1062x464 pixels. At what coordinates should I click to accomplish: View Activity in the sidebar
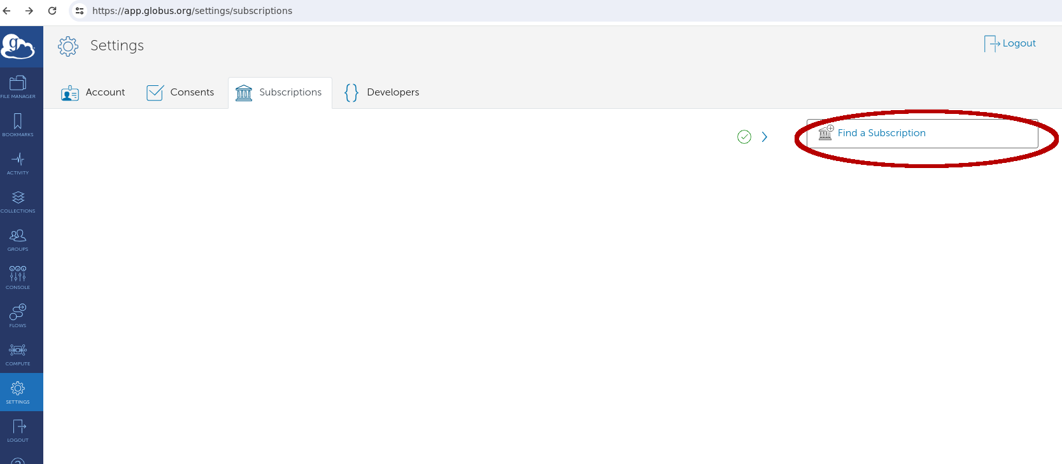point(18,164)
